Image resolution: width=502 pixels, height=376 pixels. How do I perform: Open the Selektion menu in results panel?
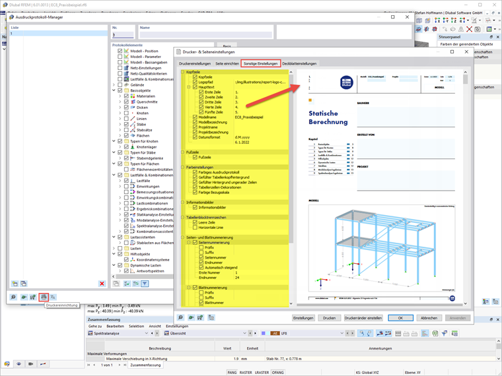coord(136,326)
